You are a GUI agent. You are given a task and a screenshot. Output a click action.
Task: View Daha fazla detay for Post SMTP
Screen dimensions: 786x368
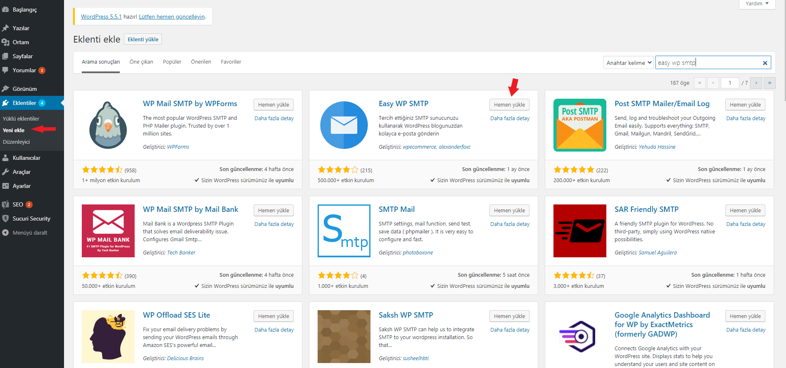coord(746,119)
